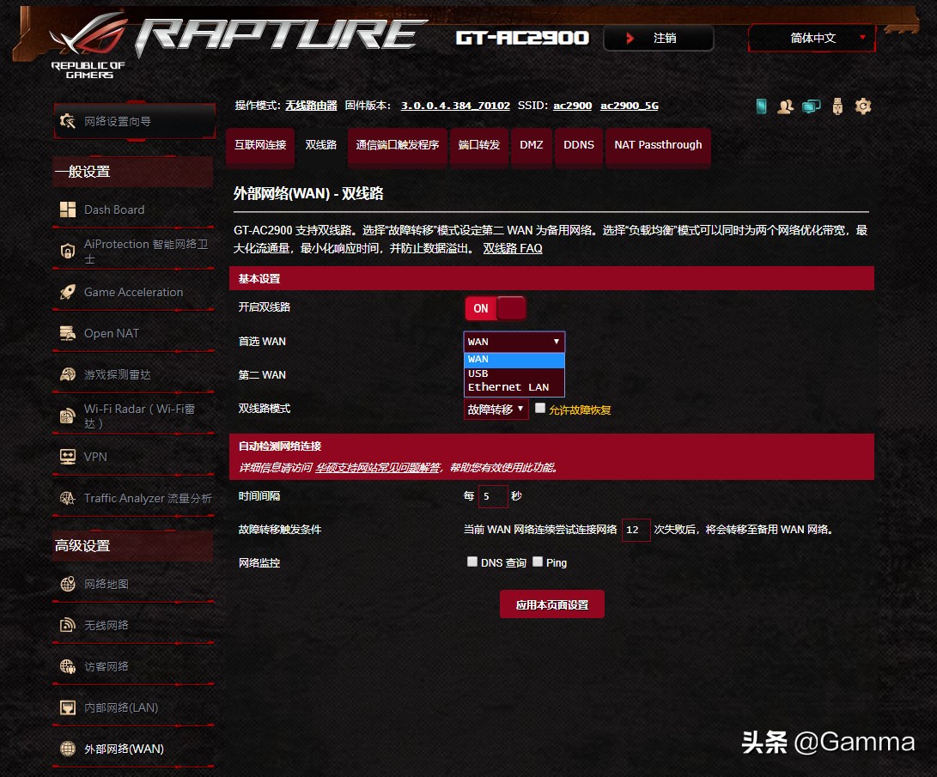The height and width of the screenshot is (777, 937).
Task: Open the 简体中文 language dropdown
Action: [811, 38]
